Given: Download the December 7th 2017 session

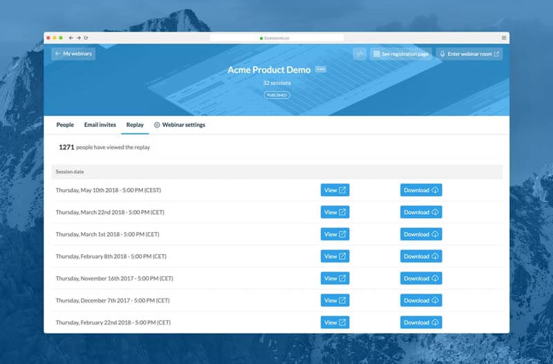Looking at the screenshot, I should tap(420, 300).
